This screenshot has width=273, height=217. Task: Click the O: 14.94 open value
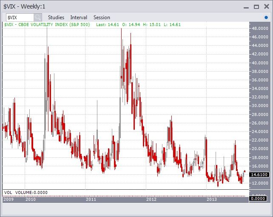pos(131,25)
